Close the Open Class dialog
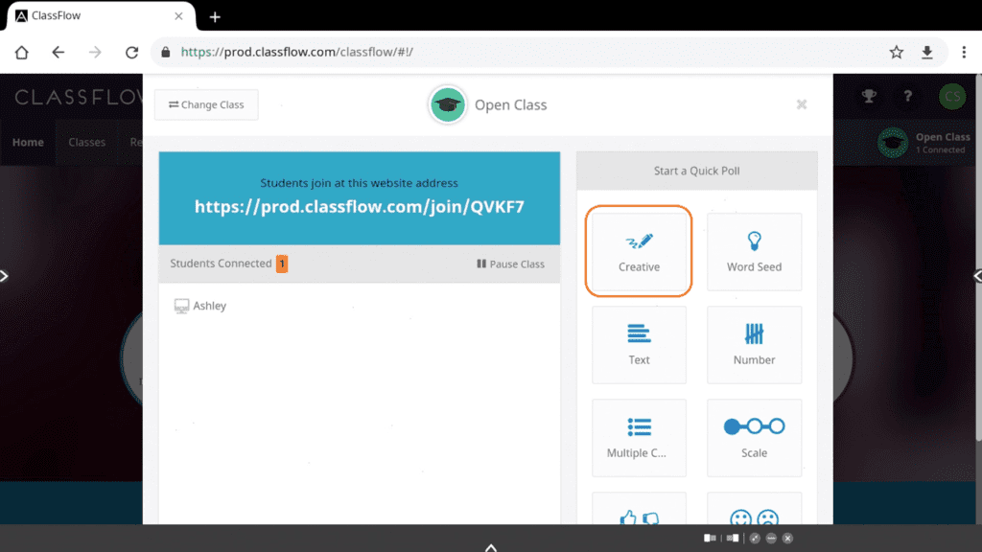 802,104
